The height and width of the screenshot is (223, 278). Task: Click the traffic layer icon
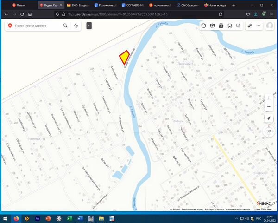(203, 26)
